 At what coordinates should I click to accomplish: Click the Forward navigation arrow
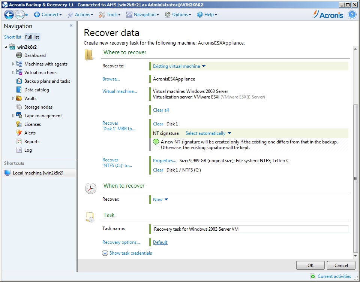coord(19,15)
